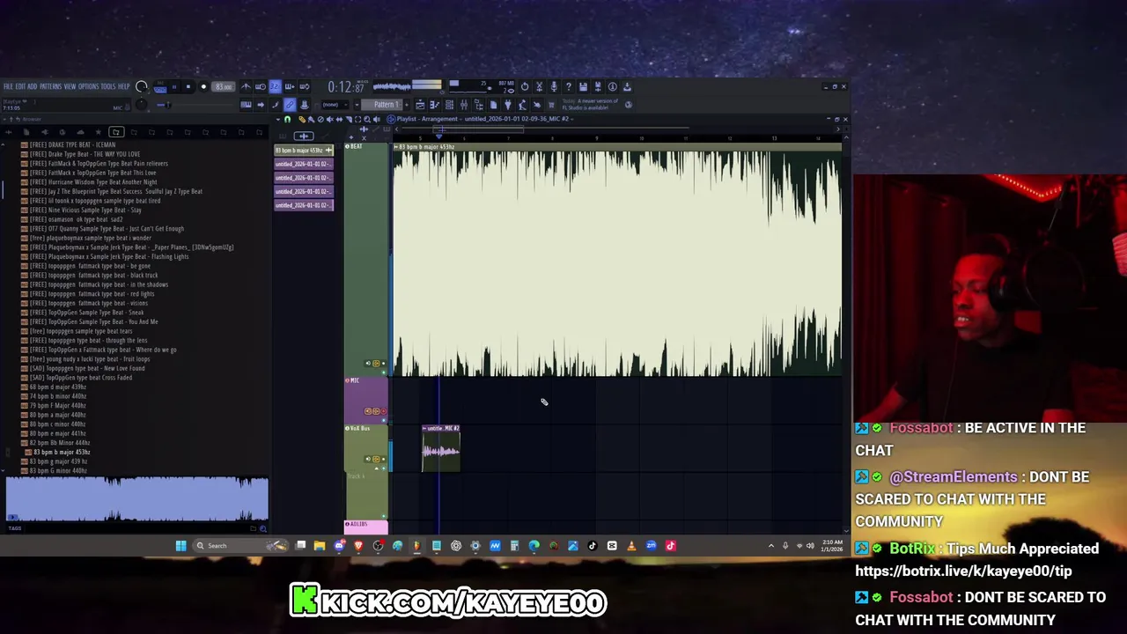
Task: Click the Stop transport button
Action: point(188,86)
